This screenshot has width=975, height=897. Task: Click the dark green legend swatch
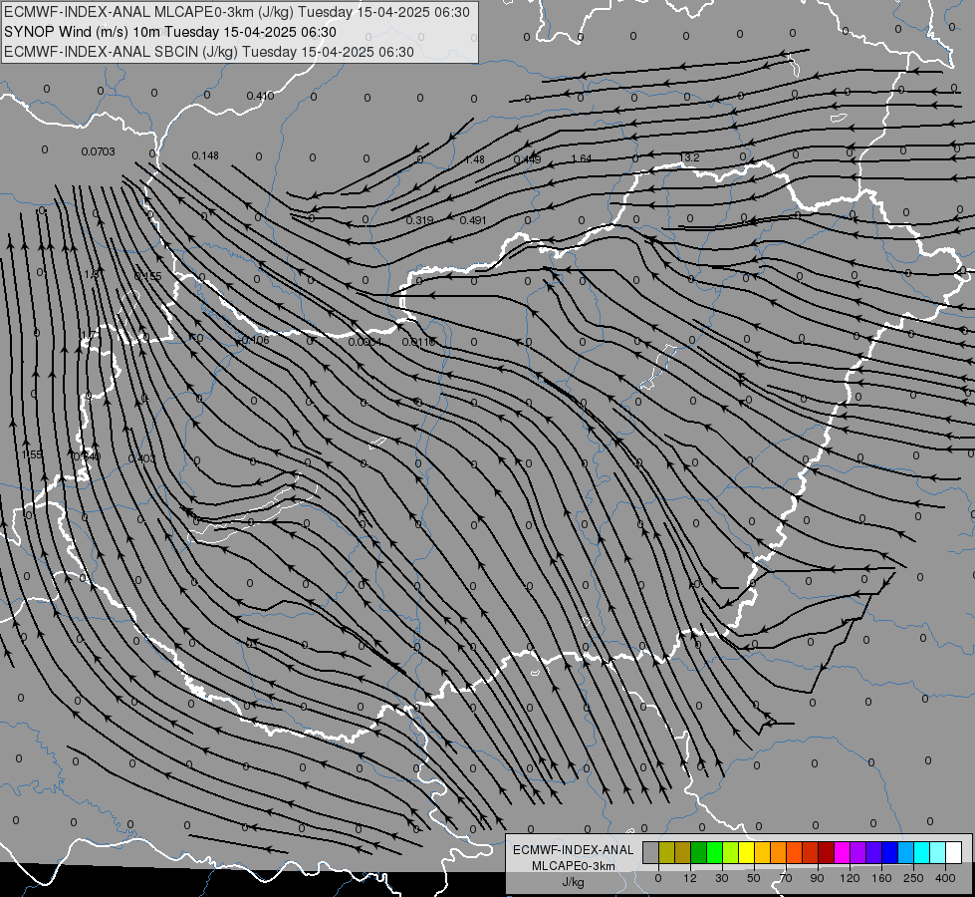coord(699,852)
